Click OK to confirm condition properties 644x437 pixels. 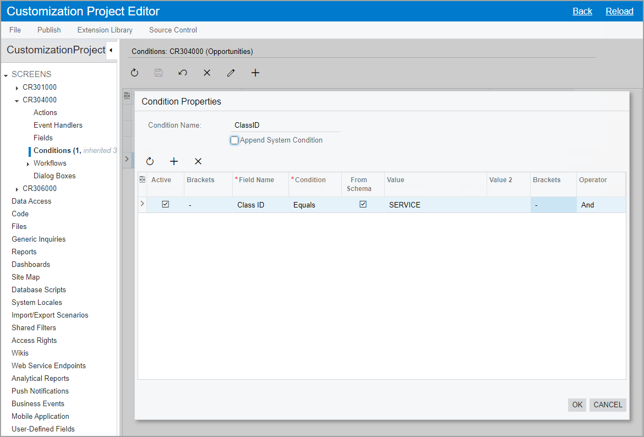coord(577,405)
